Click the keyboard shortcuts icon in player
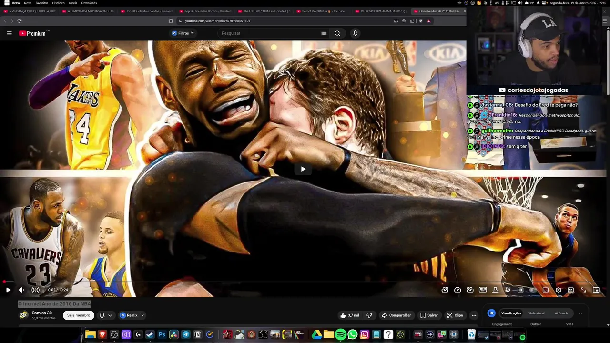 [483, 290]
